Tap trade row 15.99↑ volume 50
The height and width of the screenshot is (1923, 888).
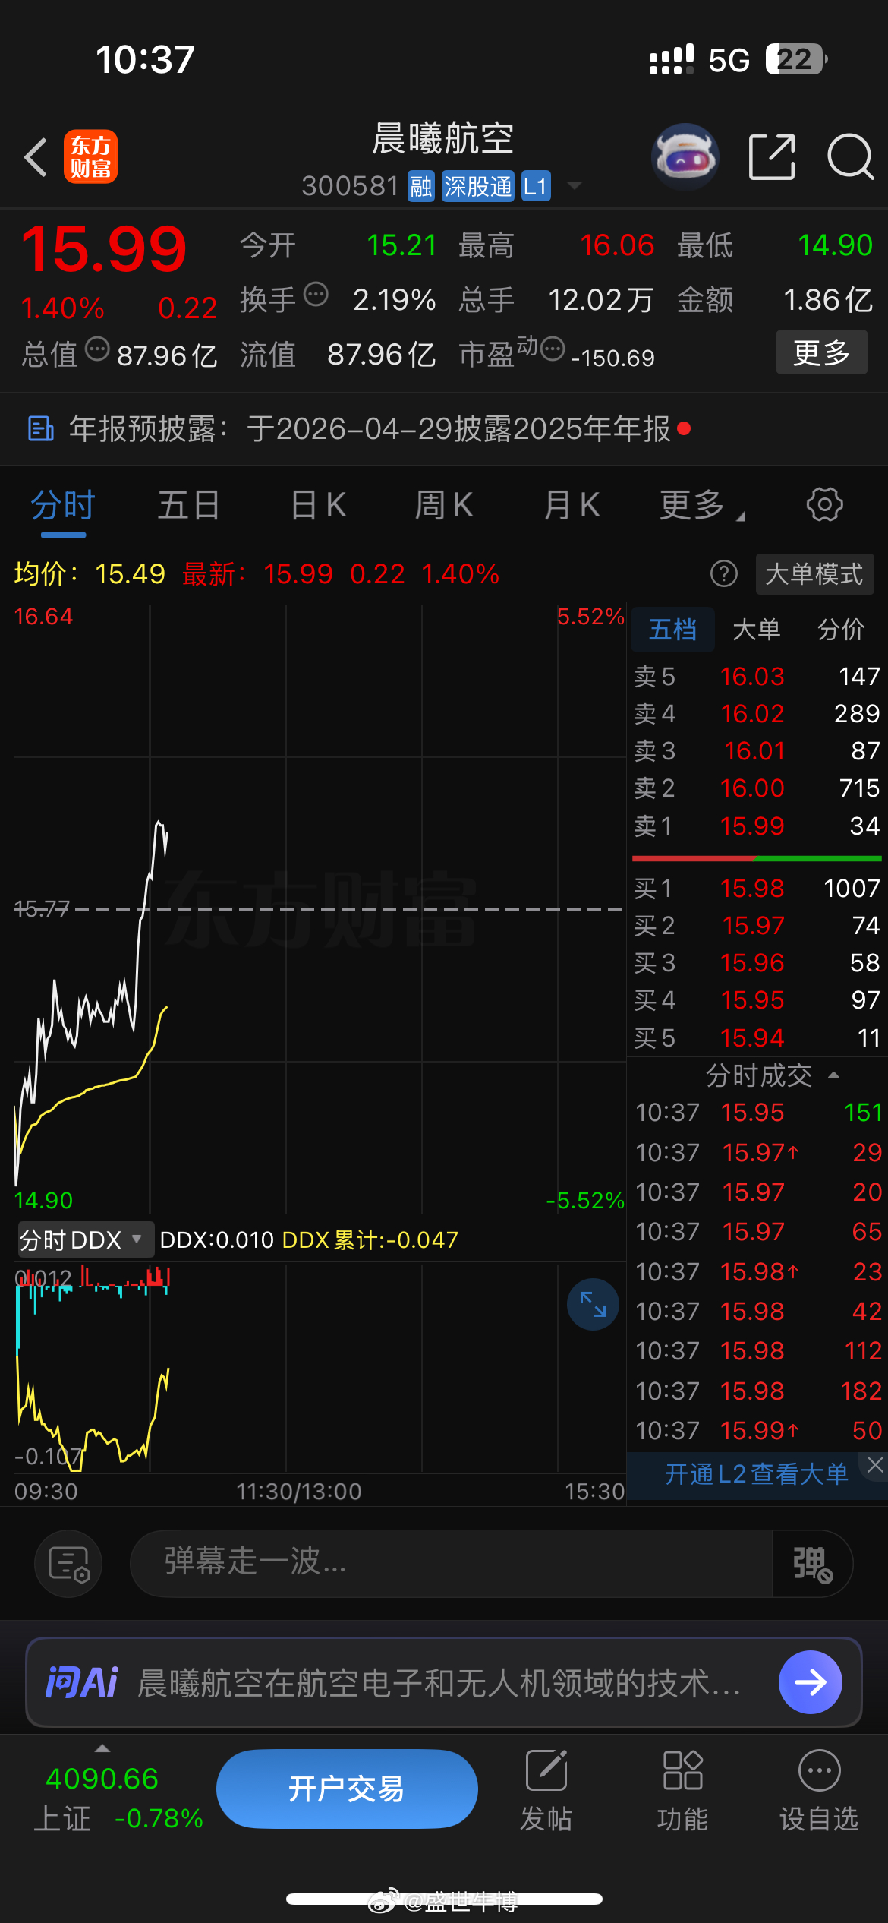758,1431
